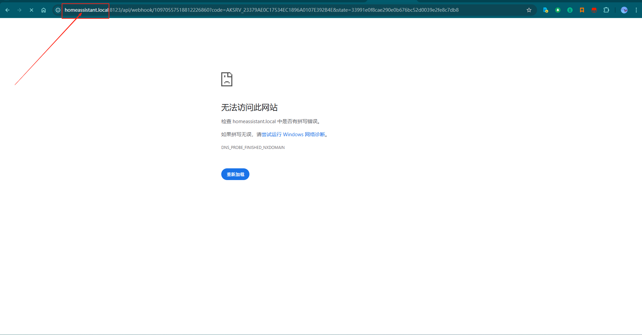Open the blue document download extension
This screenshot has width=642, height=335.
[545, 10]
